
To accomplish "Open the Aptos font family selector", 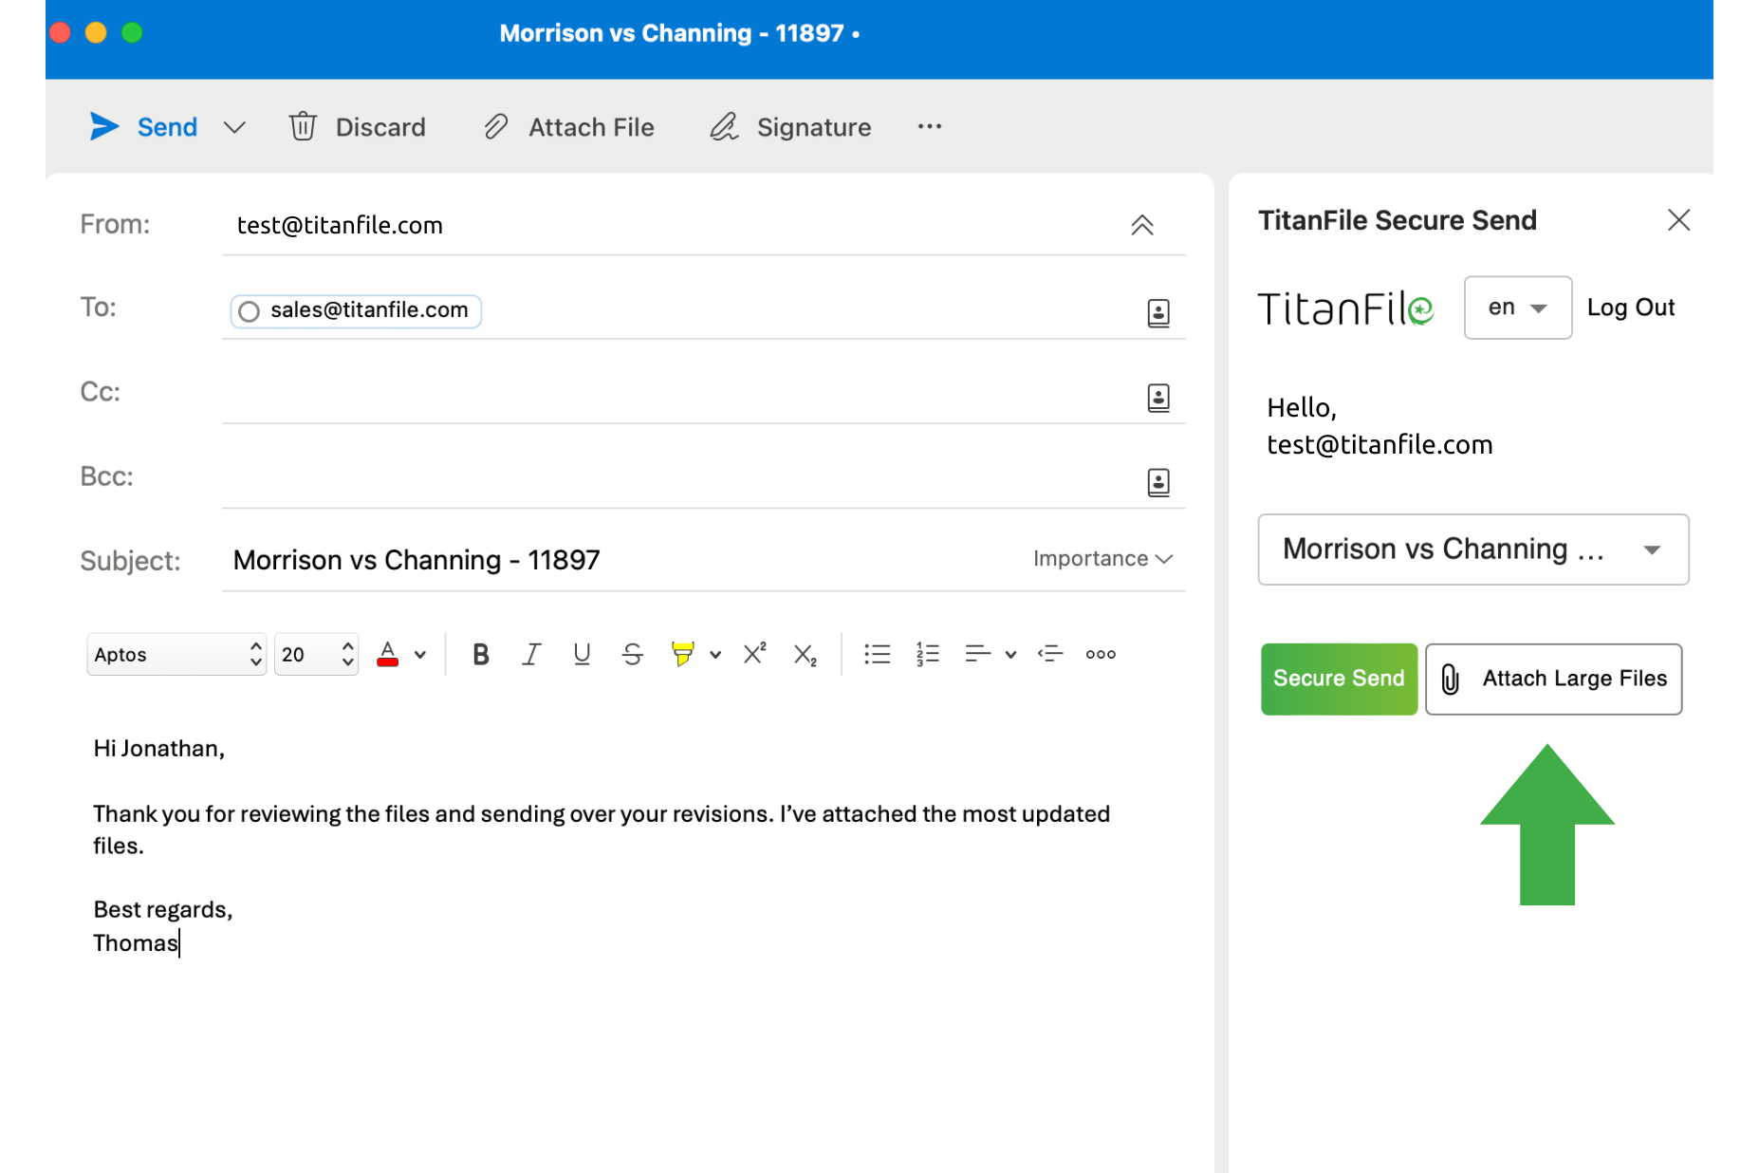I will click(176, 654).
